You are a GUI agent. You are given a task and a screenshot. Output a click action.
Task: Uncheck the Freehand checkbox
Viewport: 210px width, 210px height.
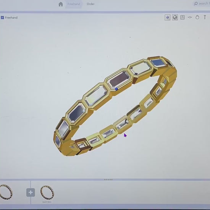pyautogui.click(x=2, y=18)
